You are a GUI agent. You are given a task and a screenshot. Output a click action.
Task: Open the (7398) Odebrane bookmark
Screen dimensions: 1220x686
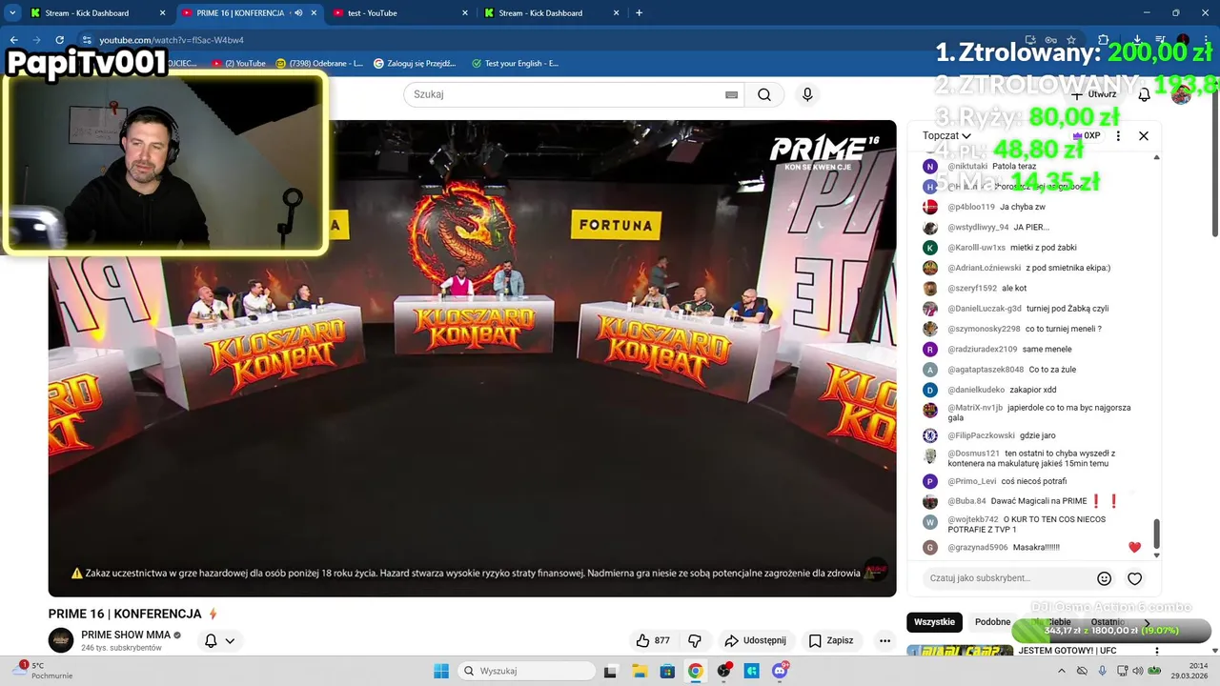click(x=319, y=64)
